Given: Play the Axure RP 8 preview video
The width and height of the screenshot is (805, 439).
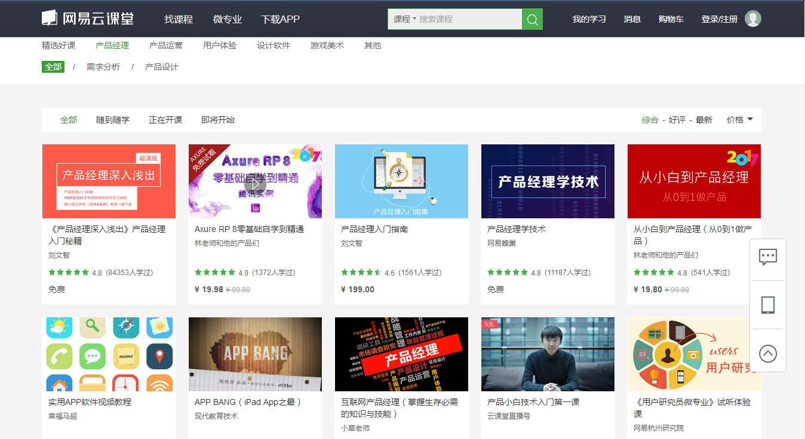Looking at the screenshot, I should (x=255, y=183).
